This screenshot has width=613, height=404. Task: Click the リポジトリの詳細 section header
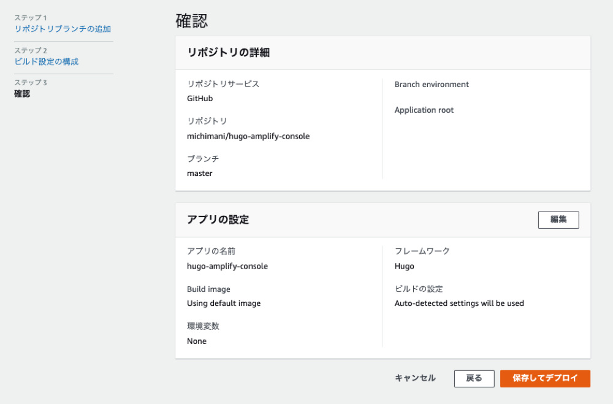(x=226, y=53)
